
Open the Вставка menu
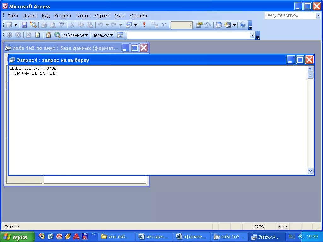pos(63,16)
